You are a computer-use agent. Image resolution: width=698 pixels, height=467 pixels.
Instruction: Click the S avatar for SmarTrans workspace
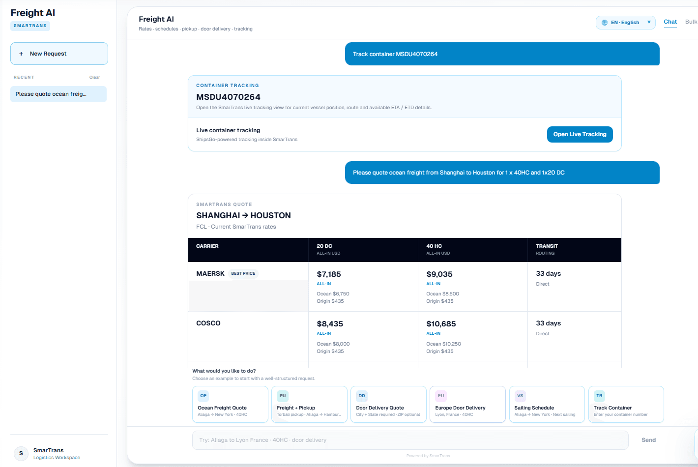point(21,453)
